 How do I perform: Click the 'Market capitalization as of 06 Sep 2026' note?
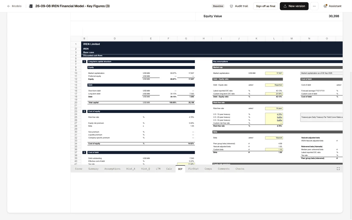point(321,73)
